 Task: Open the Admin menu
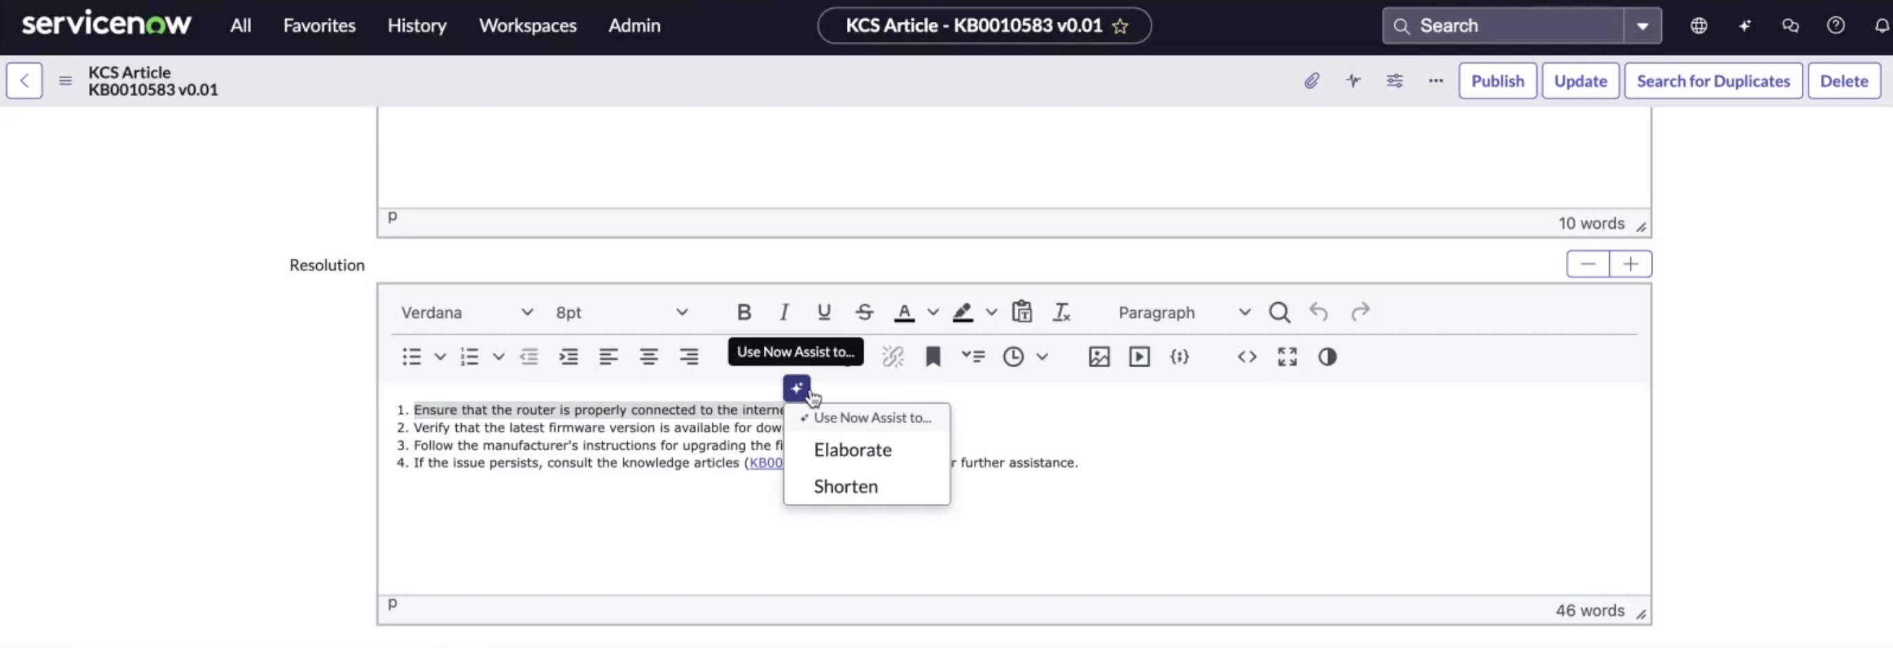634,25
